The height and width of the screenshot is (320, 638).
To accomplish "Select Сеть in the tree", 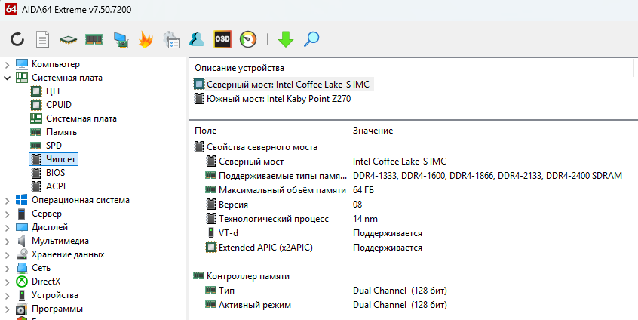I will pyautogui.click(x=41, y=268).
